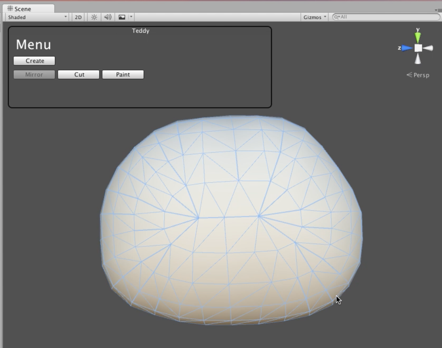Click the Menu heading text

click(34, 44)
